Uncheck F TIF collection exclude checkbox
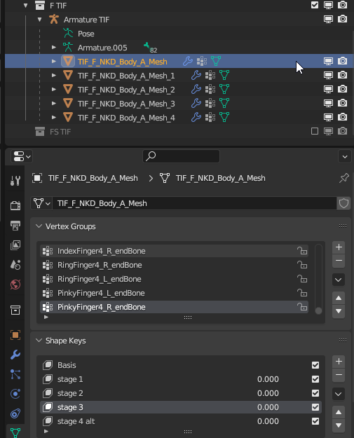Image resolution: width=354 pixels, height=438 pixels. click(315, 5)
